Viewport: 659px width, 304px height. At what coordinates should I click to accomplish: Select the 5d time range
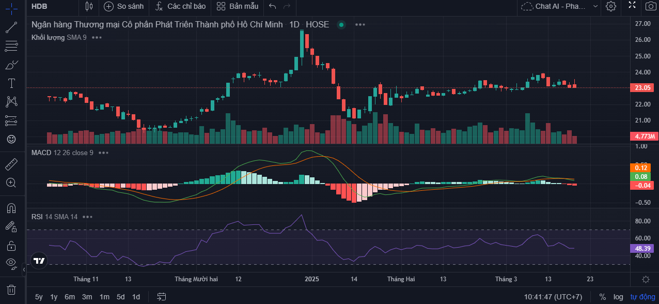pyautogui.click(x=120, y=297)
